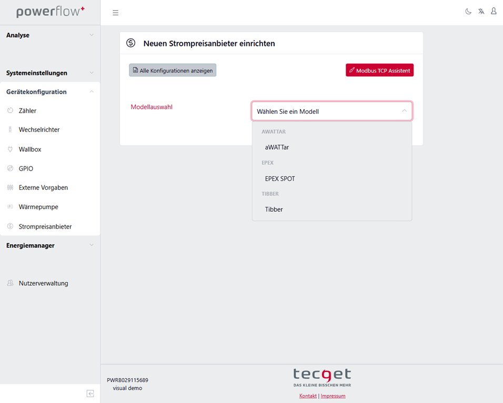Click the dollar icon beside page title

[x=130, y=43]
